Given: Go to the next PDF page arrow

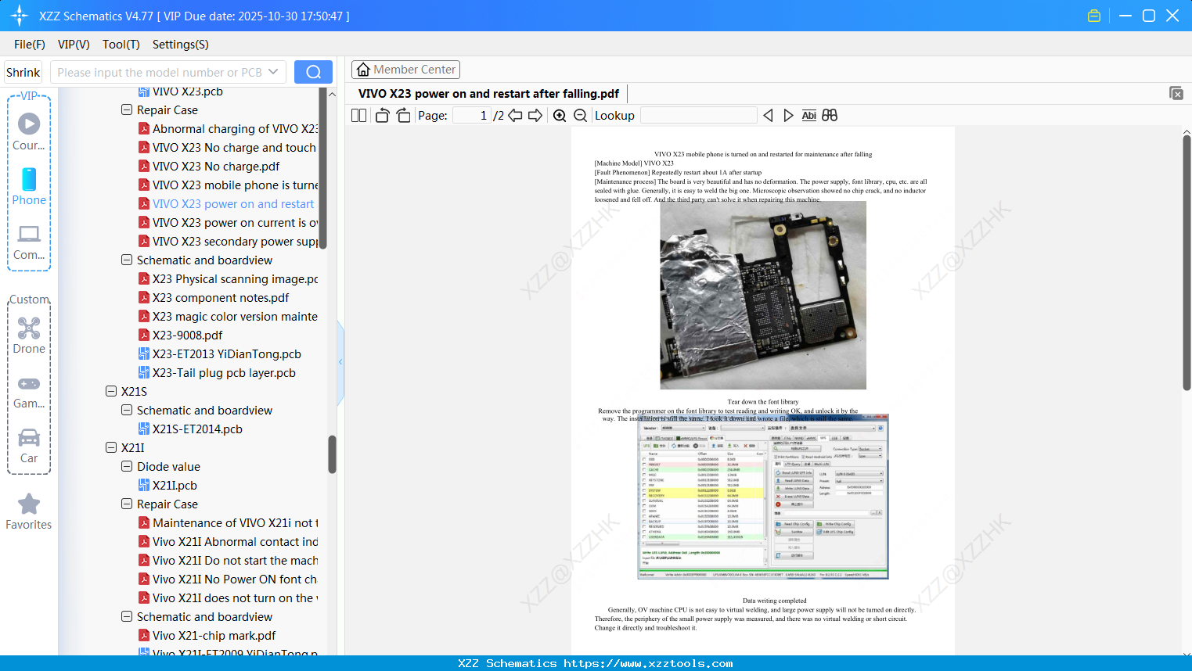Looking at the screenshot, I should [535, 116].
